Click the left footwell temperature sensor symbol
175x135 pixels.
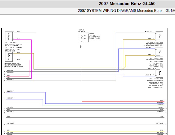click(x=9, y=36)
